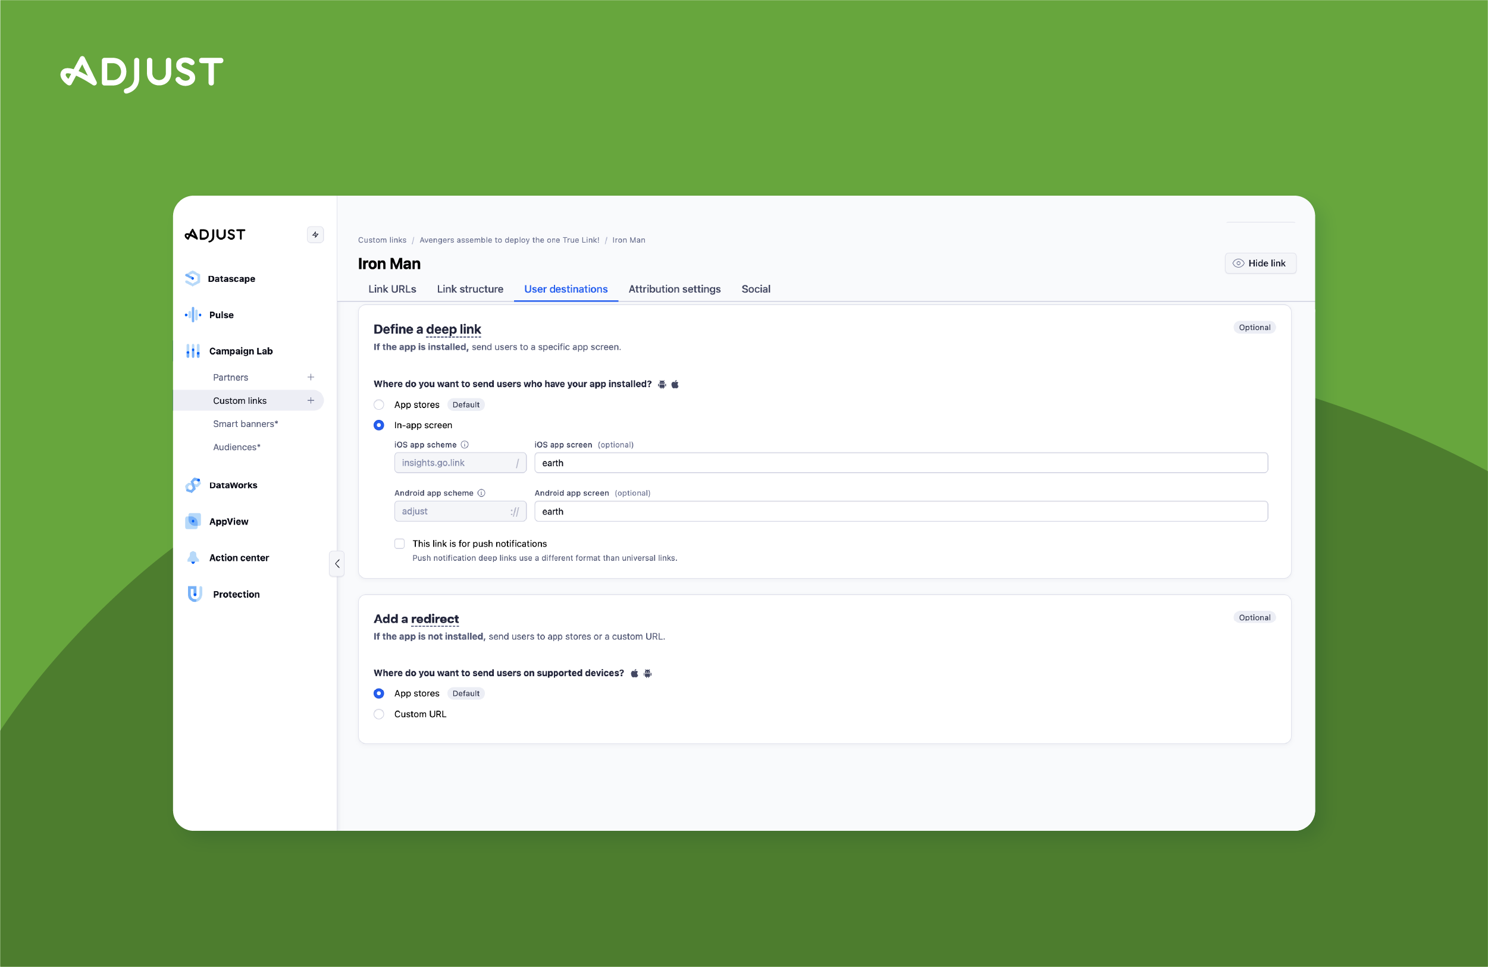Click the Pulse waveform icon
This screenshot has height=967, width=1488.
click(x=193, y=315)
